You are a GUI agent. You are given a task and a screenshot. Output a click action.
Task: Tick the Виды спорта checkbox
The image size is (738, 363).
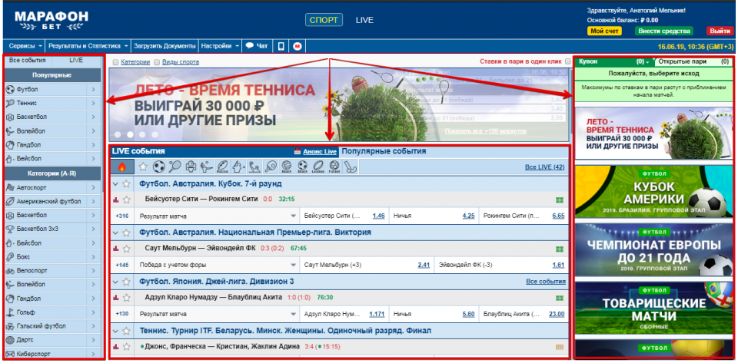point(157,62)
